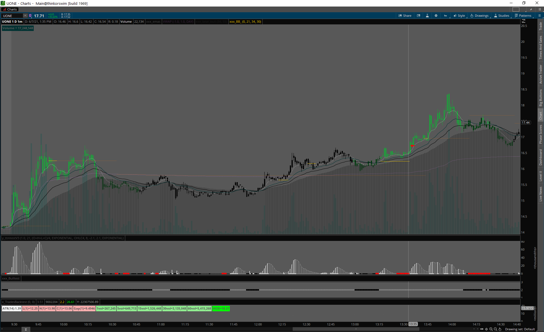Image resolution: width=544 pixels, height=332 pixels.
Task: Open the chart settings gear
Action: coord(436,16)
